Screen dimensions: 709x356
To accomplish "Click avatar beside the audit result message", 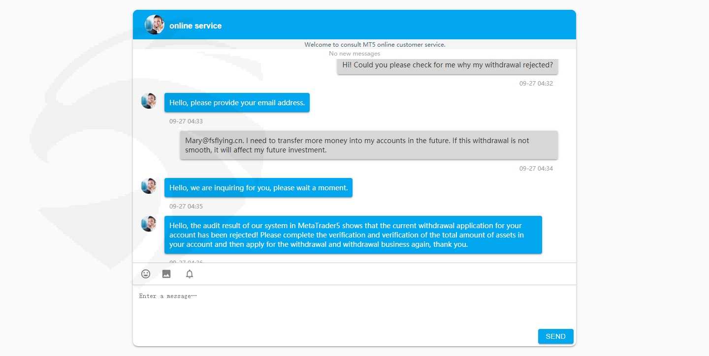I will point(149,224).
